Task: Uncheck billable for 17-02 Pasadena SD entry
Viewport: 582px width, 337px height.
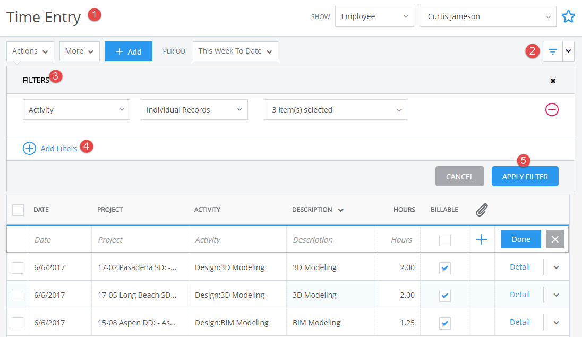Action: (444, 267)
